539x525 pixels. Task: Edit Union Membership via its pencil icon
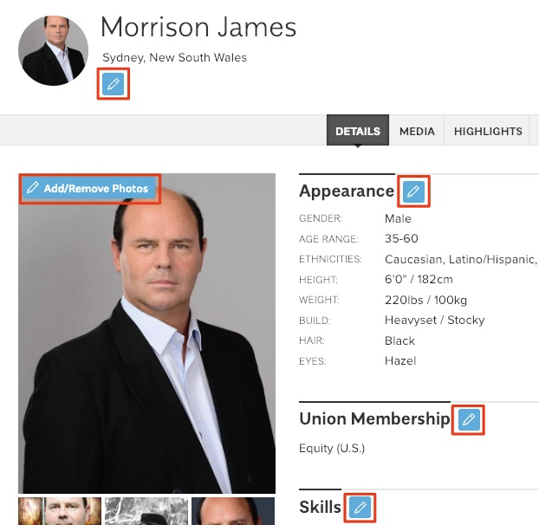pos(469,419)
